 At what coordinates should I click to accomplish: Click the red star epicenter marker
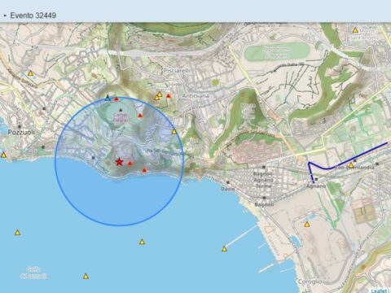tap(119, 162)
